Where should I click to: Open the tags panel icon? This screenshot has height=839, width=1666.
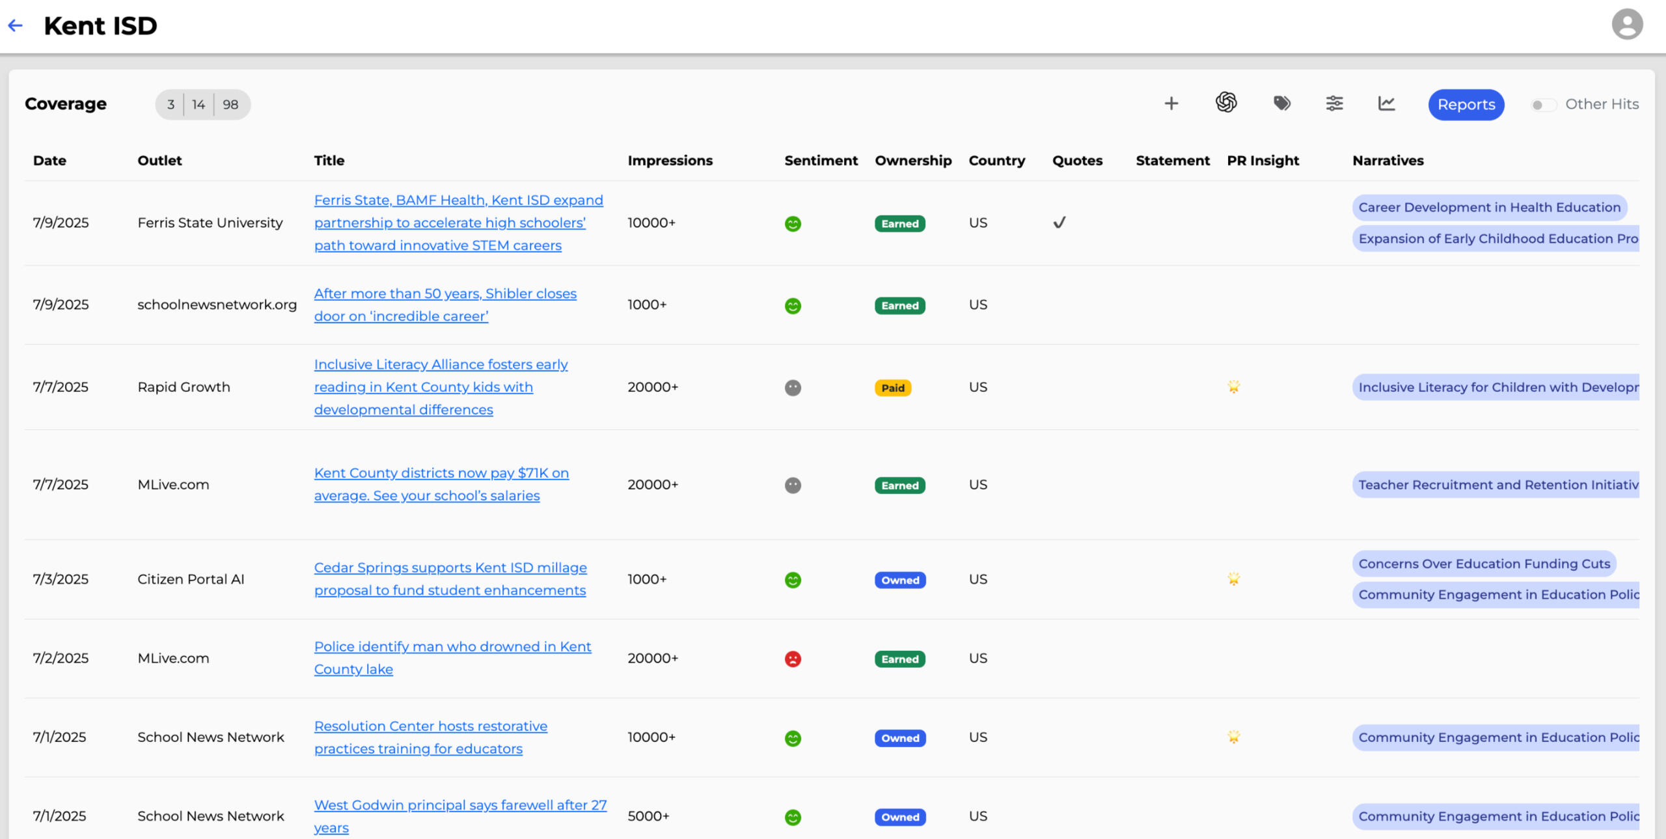point(1281,103)
